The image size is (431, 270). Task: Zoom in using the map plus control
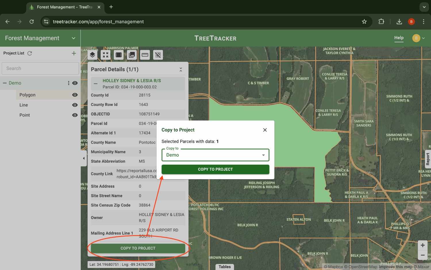(422, 245)
